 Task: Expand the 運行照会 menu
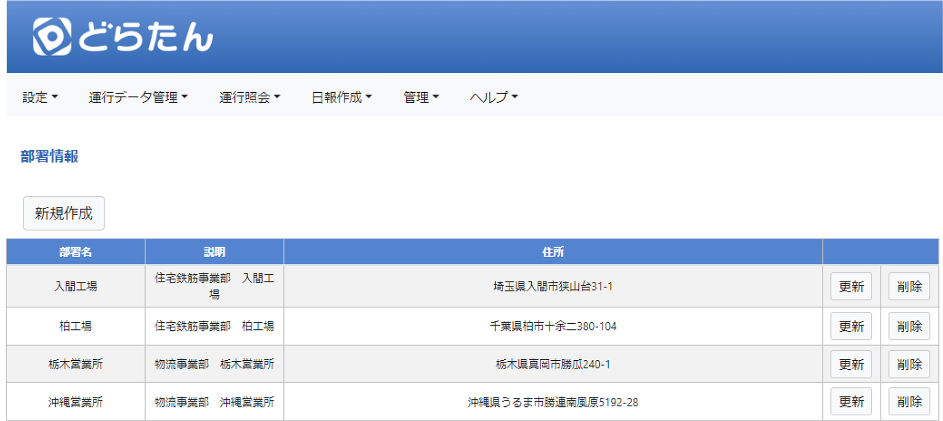250,97
